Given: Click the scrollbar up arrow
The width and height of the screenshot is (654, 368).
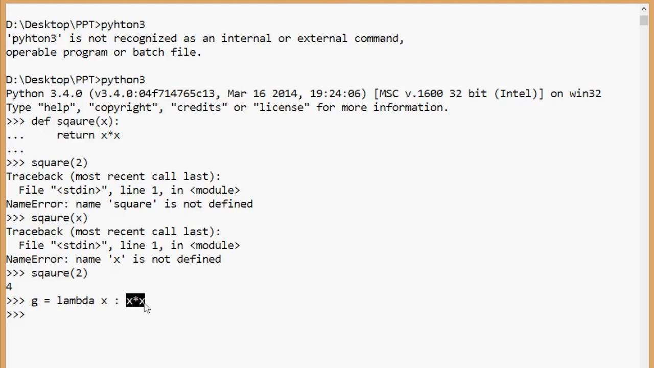Looking at the screenshot, I should 643,9.
